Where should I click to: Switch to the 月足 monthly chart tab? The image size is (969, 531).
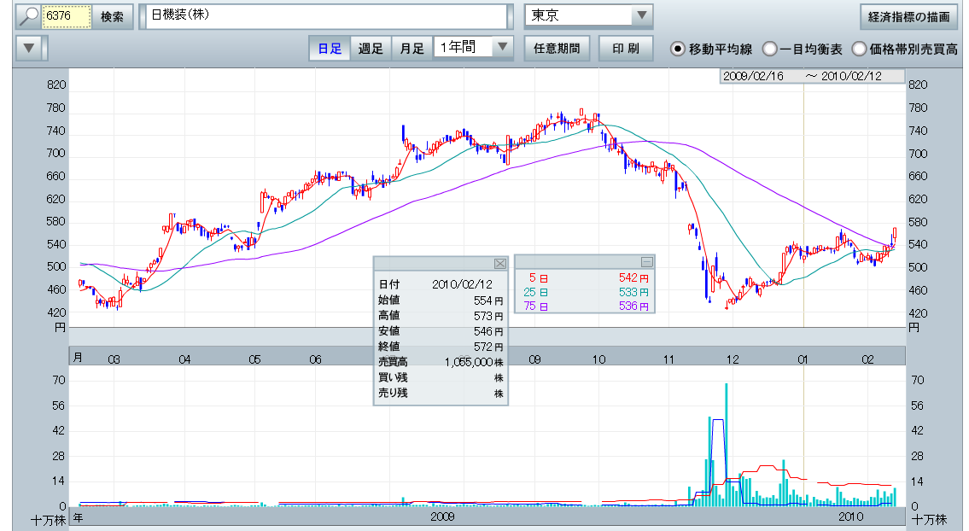[x=412, y=48]
